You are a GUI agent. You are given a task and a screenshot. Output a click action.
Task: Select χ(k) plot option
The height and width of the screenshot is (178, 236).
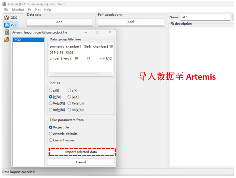pyautogui.click(x=72, y=91)
